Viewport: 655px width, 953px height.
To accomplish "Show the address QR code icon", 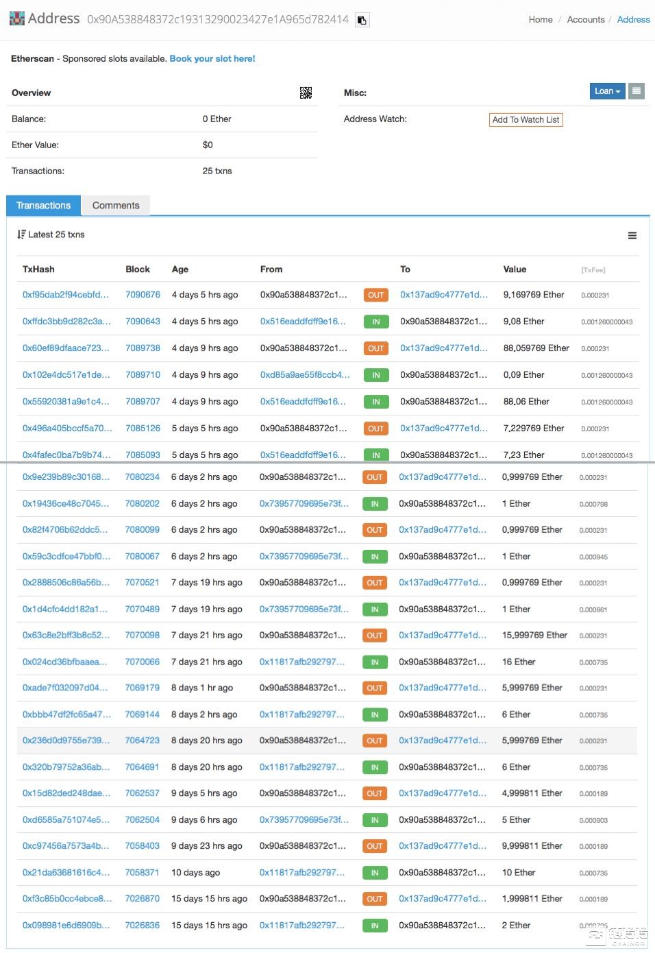I will [306, 93].
